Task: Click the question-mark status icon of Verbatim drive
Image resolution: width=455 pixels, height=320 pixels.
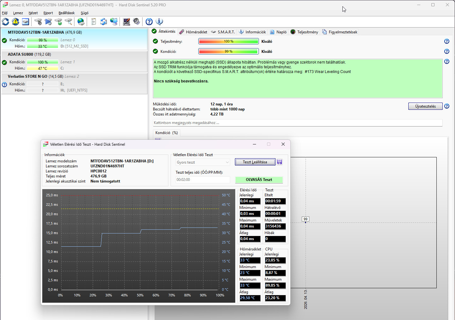Action: tap(4, 85)
